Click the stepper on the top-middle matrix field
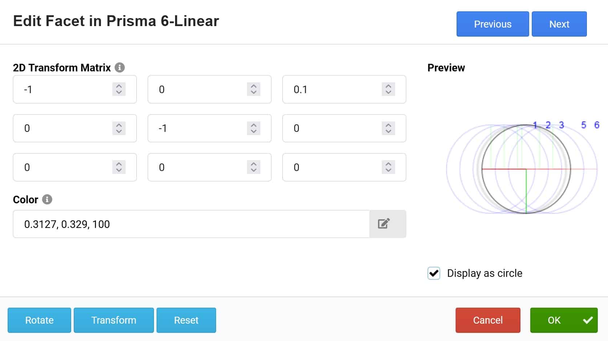 tap(254, 89)
